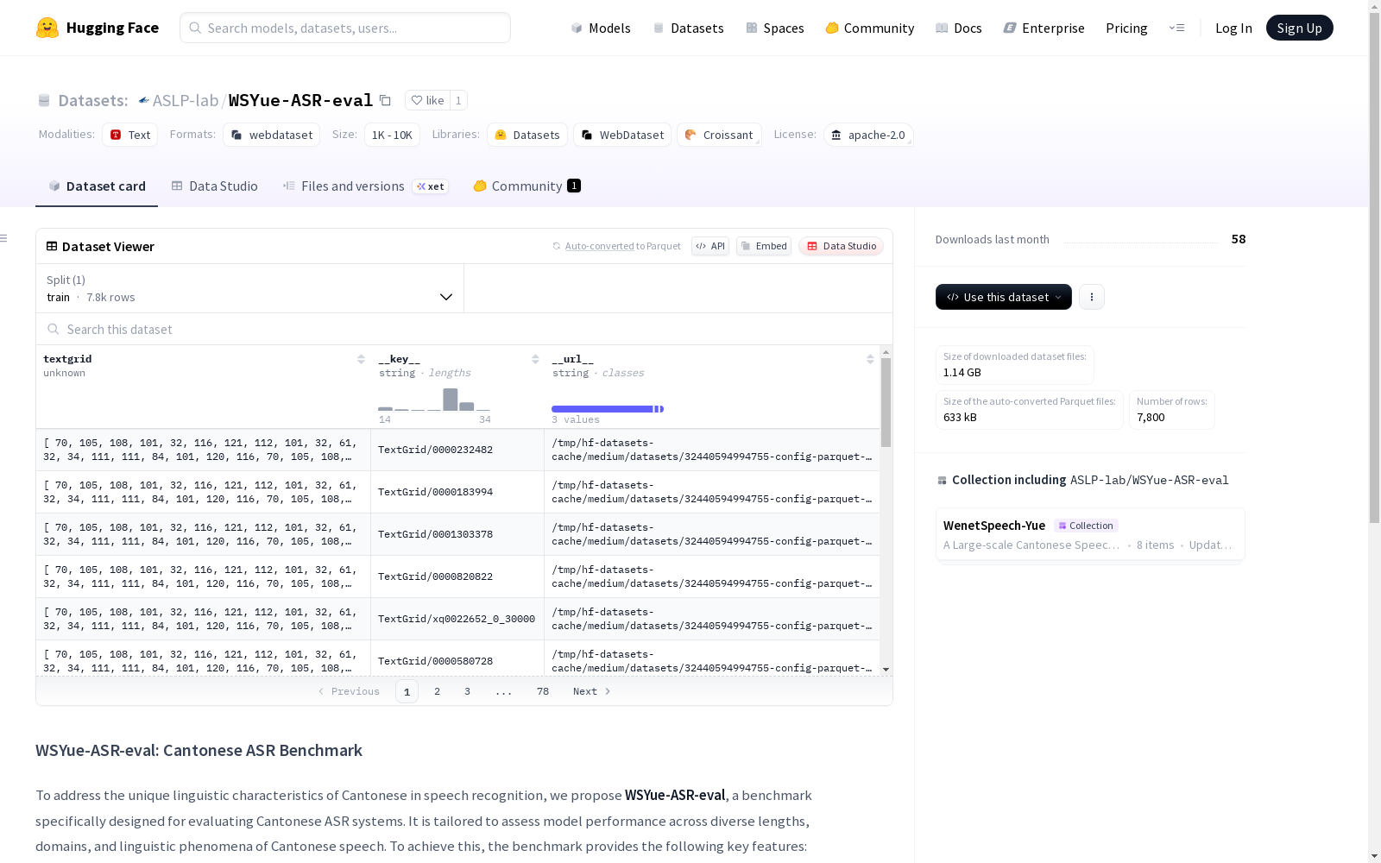Expand the Split train dropdown
Screen dimensions: 1381x863
[x=250, y=288]
